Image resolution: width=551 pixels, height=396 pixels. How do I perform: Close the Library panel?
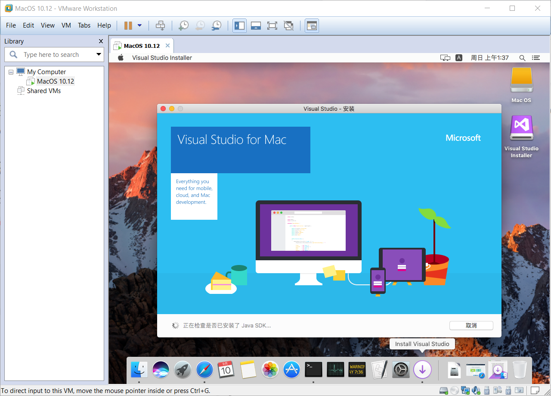[x=101, y=41]
